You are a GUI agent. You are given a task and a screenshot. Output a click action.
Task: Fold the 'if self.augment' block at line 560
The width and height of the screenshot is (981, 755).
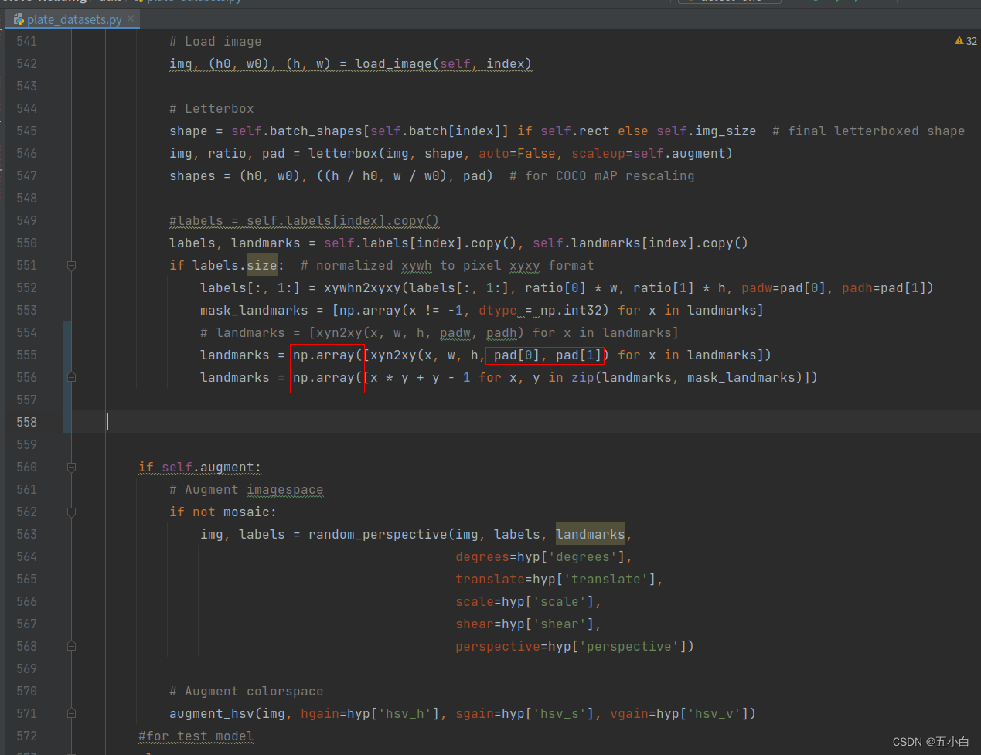71,467
